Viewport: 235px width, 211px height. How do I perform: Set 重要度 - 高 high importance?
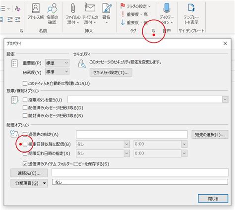click(134, 14)
